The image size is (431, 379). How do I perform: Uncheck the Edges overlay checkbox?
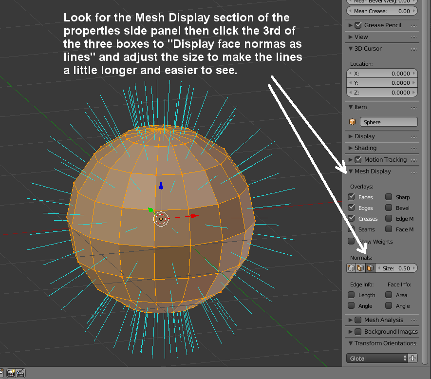[351, 208]
